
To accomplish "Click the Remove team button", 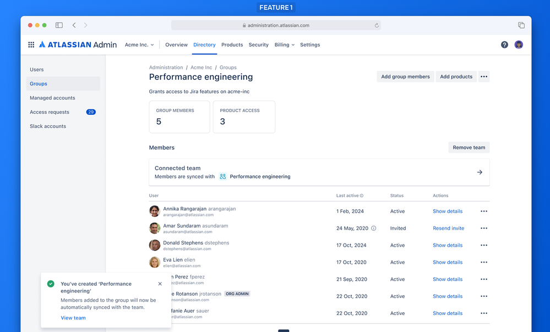I will point(469,147).
